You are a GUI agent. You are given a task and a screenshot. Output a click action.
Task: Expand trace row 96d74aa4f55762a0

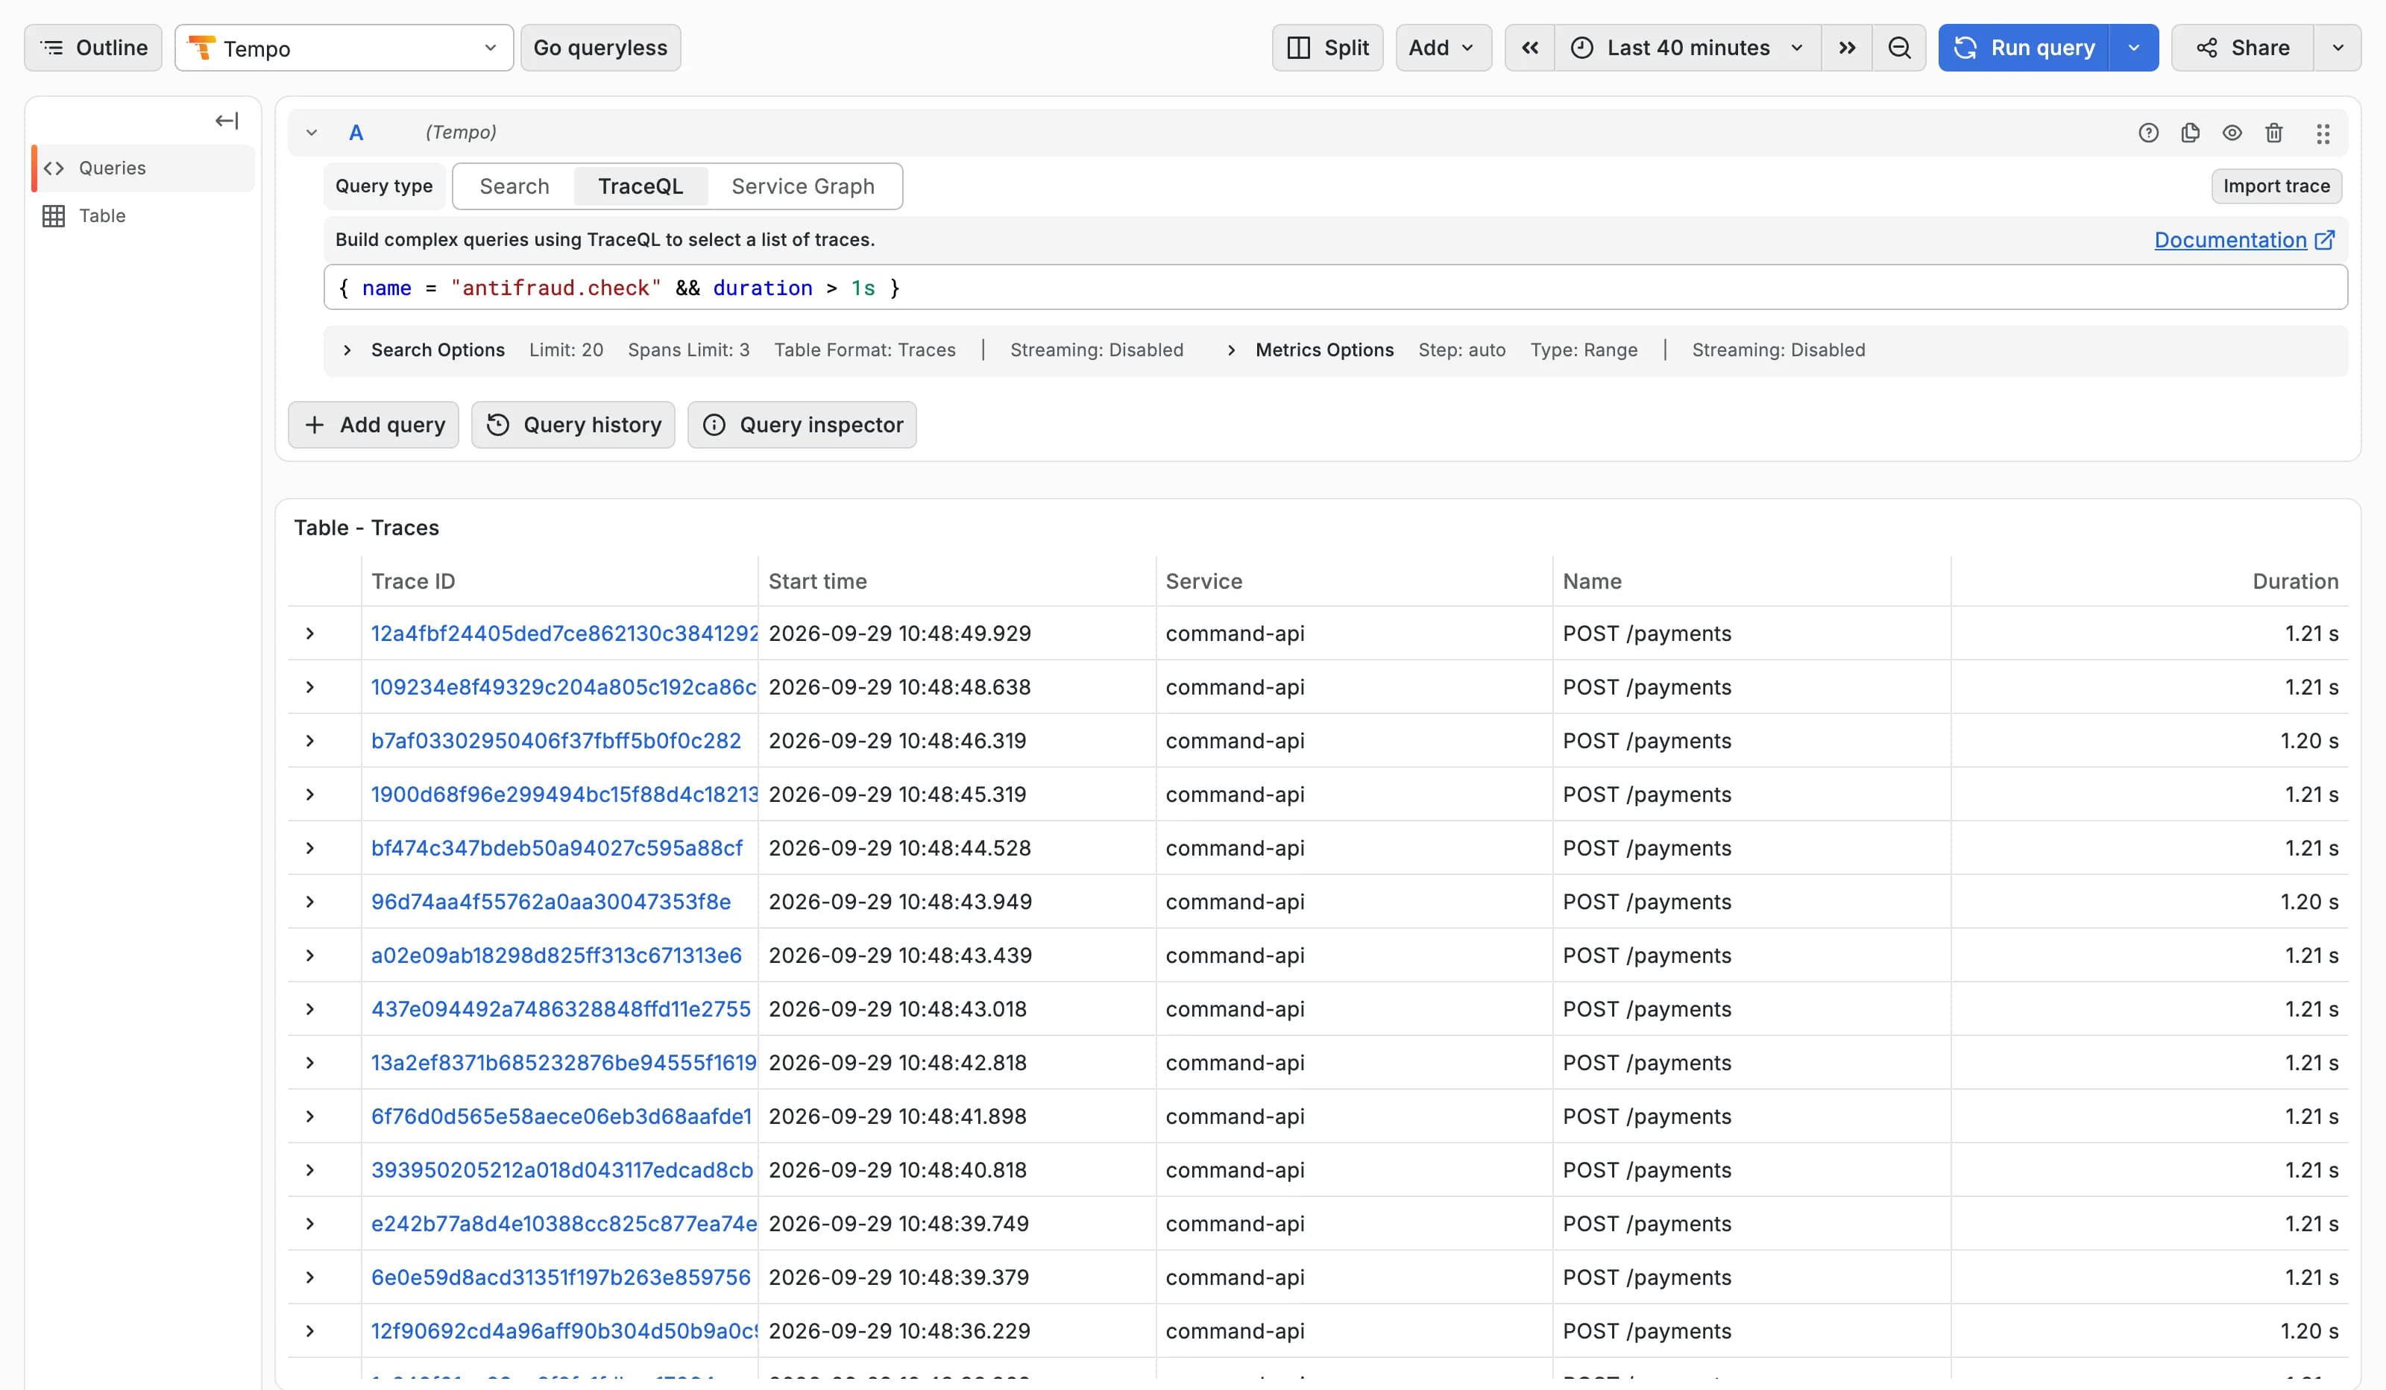[x=309, y=902]
